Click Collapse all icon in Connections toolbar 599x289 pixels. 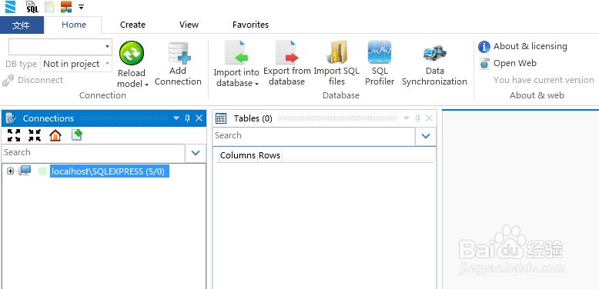click(35, 135)
